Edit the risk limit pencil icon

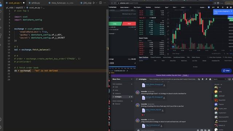point(127,71)
